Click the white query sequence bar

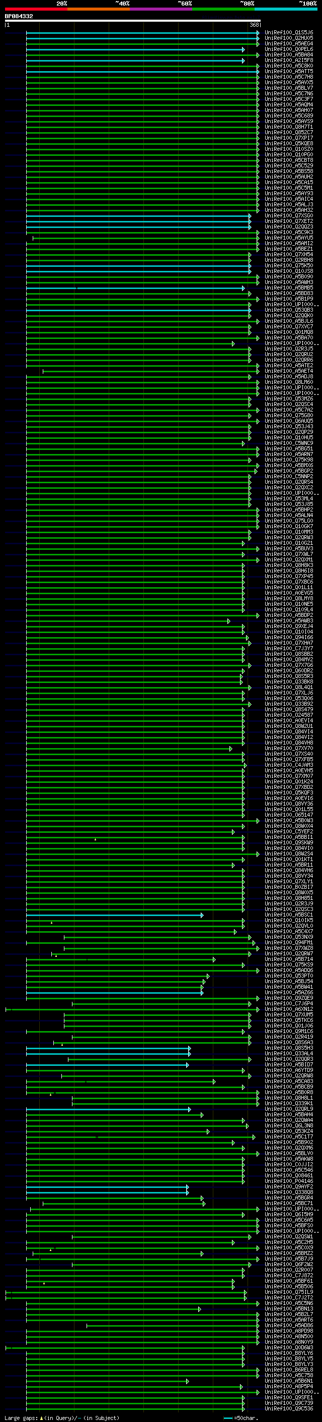[x=133, y=21]
